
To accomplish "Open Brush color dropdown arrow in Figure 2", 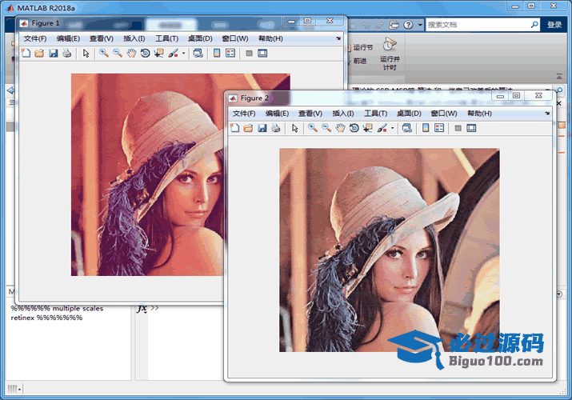I will tap(393, 128).
